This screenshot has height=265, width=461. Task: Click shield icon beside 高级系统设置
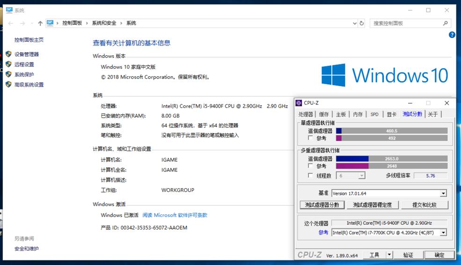8,84
